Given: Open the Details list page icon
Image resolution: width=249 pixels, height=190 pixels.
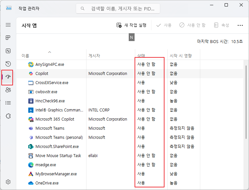Looking at the screenshot, I should (8, 103).
